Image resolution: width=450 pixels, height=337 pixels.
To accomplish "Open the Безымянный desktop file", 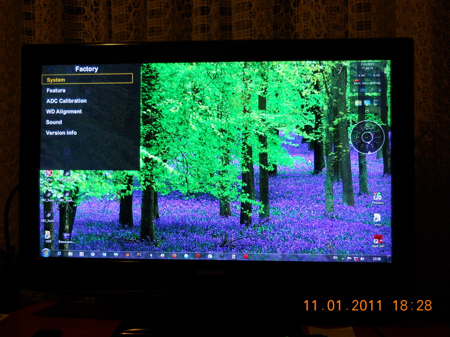I will 66,235.
